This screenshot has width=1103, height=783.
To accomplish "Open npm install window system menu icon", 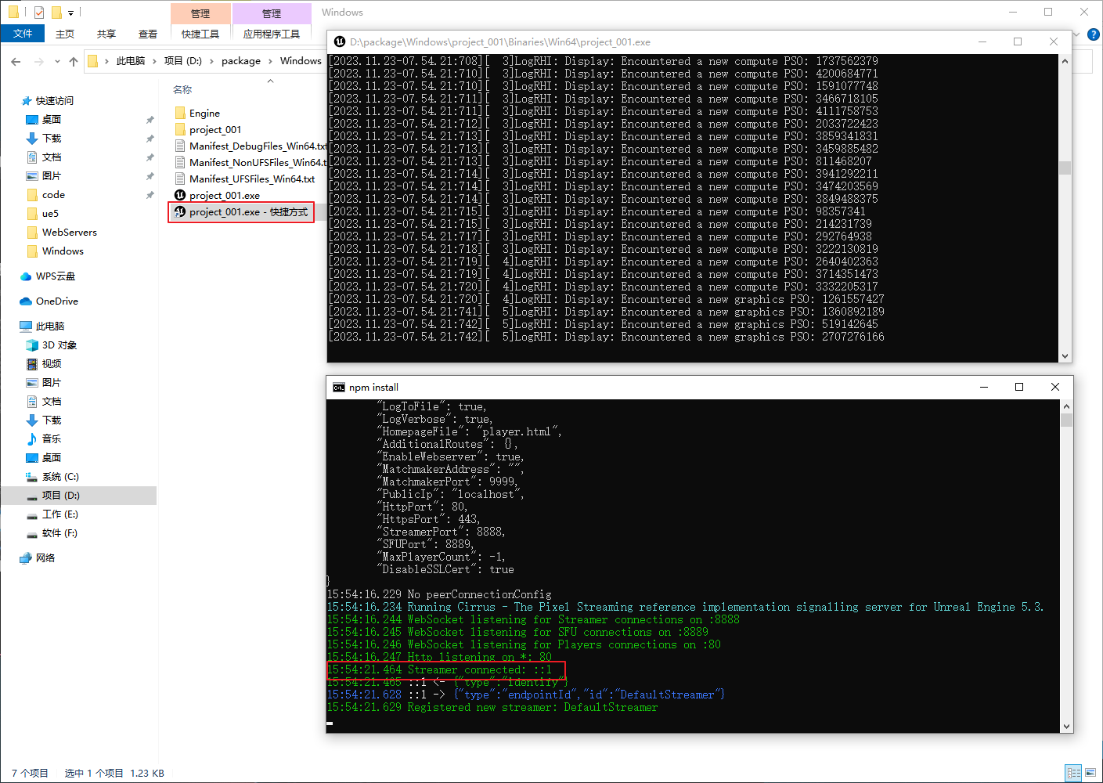I will 339,388.
